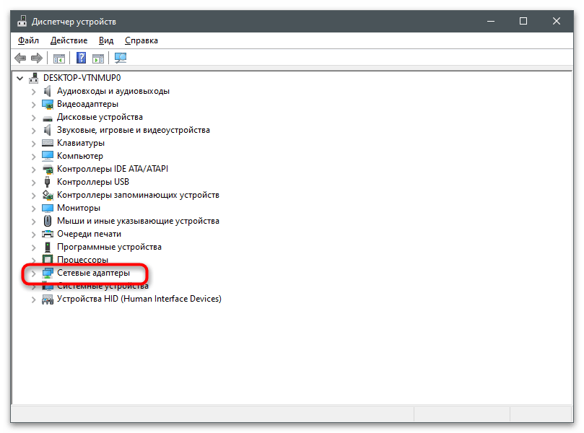Select the Дисковые устройства label

point(100,117)
